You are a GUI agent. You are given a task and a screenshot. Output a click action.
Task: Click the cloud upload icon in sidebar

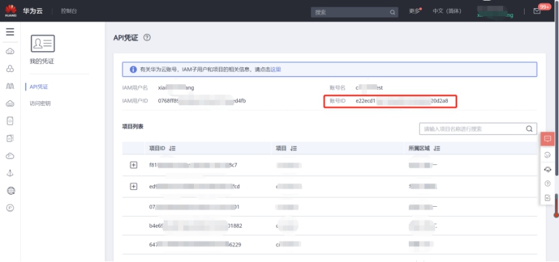click(x=10, y=156)
